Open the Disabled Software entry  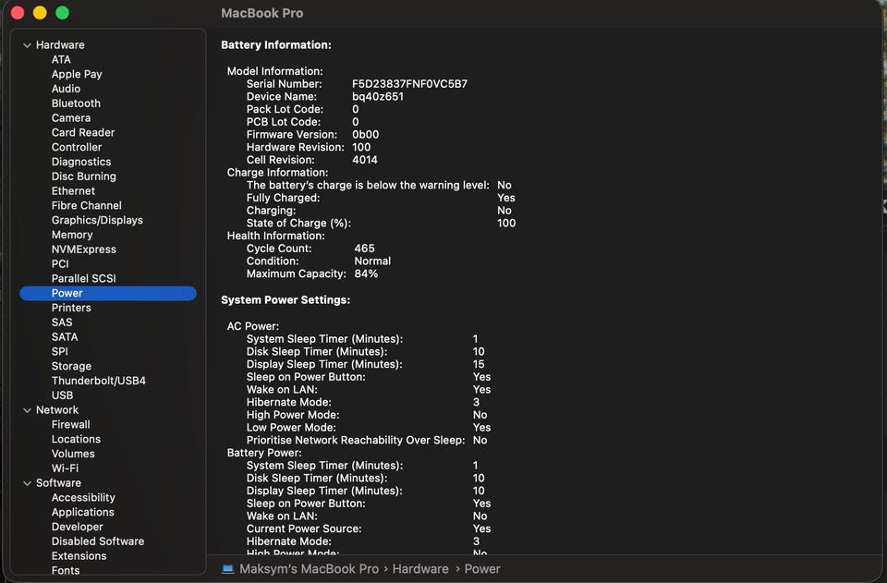98,541
